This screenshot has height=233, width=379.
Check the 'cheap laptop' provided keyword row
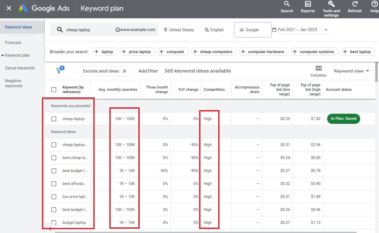tap(54, 119)
